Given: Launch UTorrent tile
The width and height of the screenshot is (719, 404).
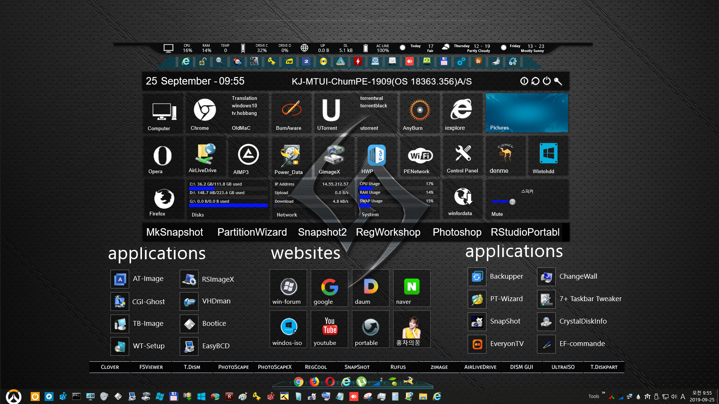Looking at the screenshot, I should [331, 113].
